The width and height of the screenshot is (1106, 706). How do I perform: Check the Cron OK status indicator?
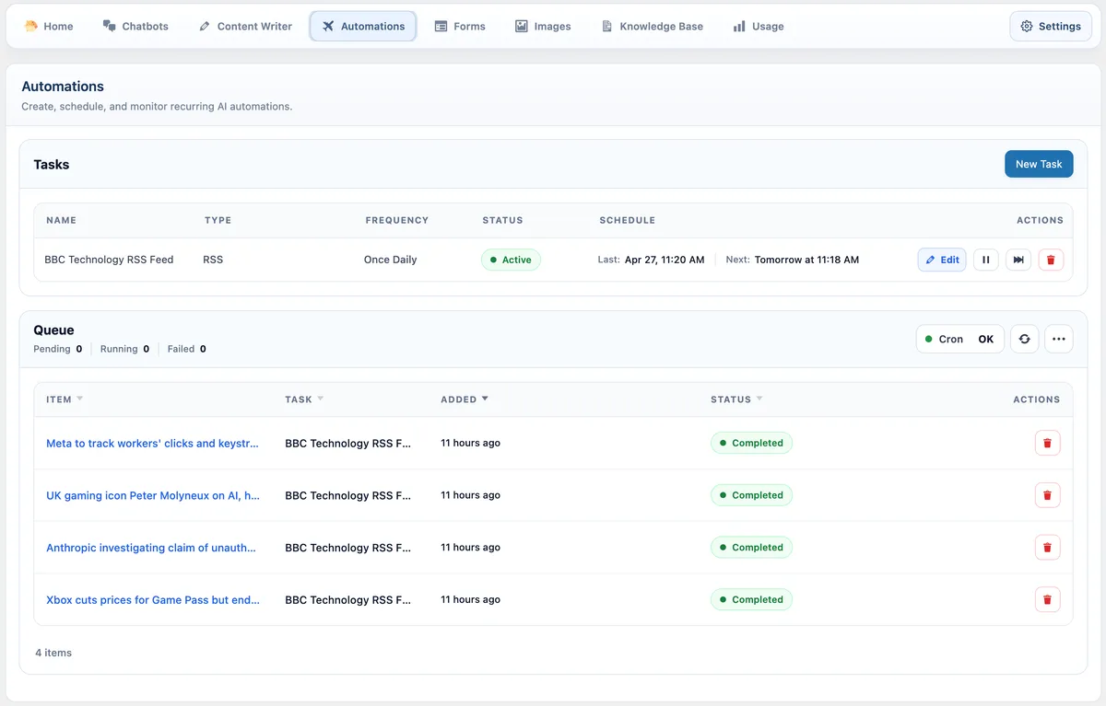(959, 339)
